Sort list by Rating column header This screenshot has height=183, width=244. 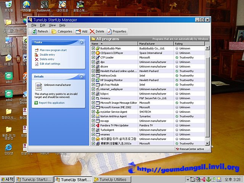click(189, 43)
